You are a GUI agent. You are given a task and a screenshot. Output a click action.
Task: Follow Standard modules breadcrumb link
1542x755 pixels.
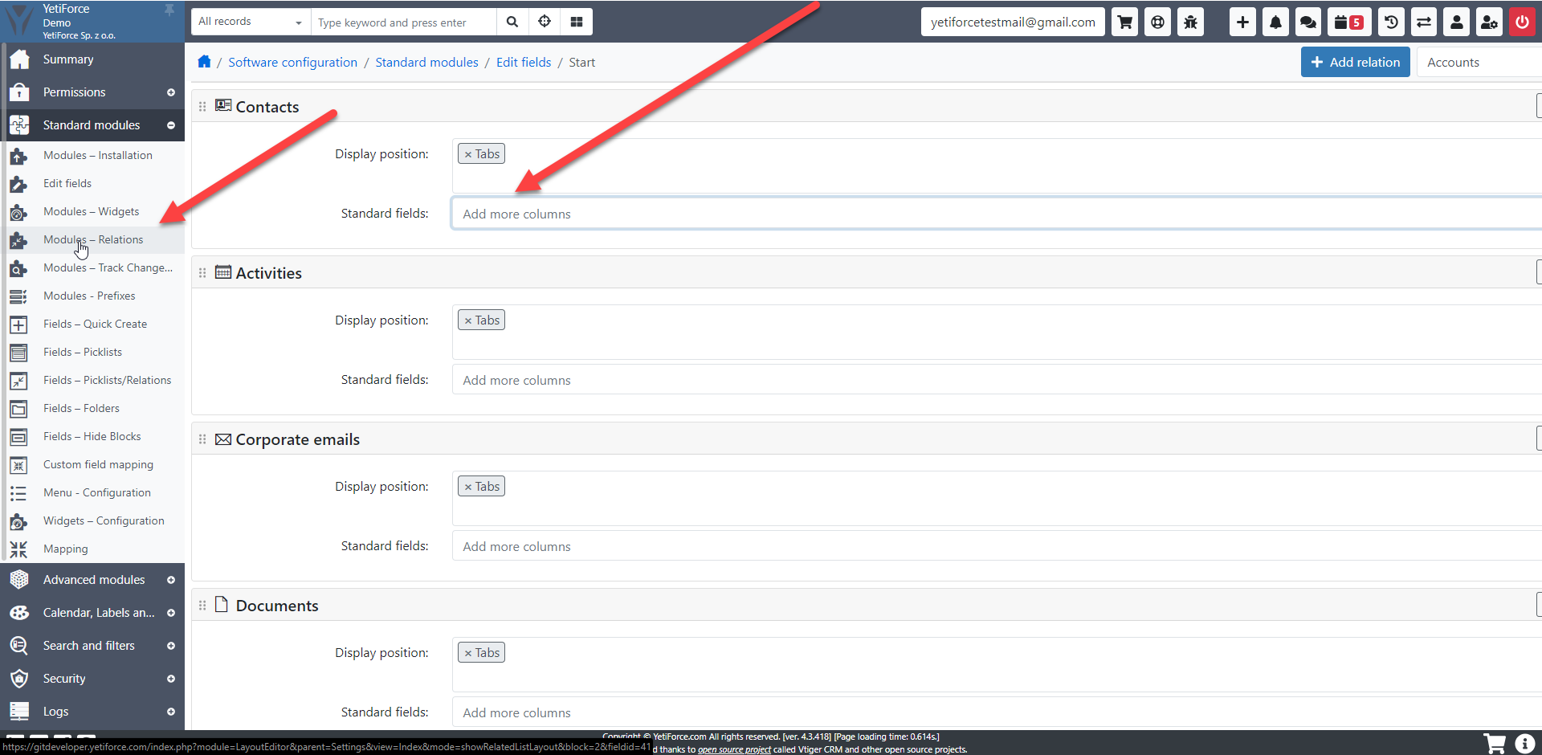(x=426, y=63)
